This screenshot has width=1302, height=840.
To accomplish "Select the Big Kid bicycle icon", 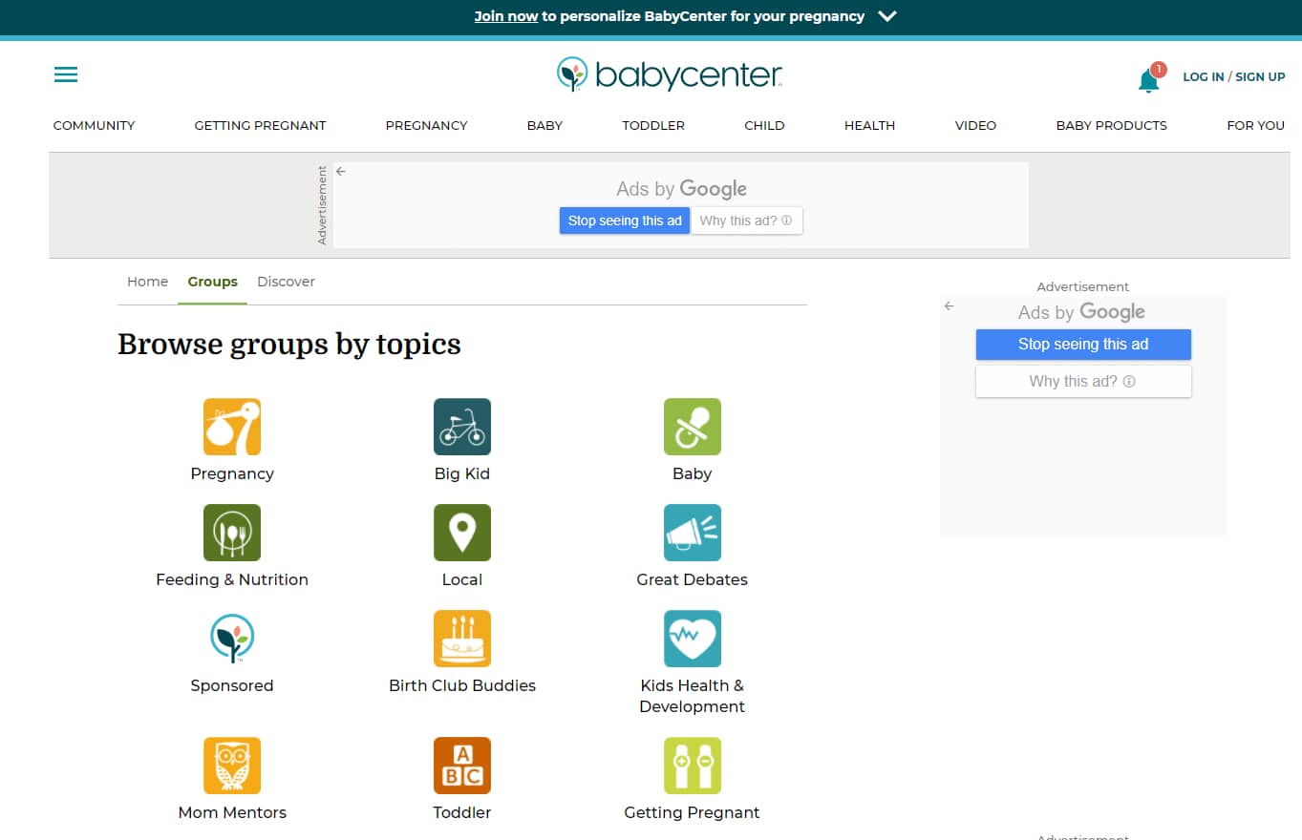I will [x=462, y=427].
